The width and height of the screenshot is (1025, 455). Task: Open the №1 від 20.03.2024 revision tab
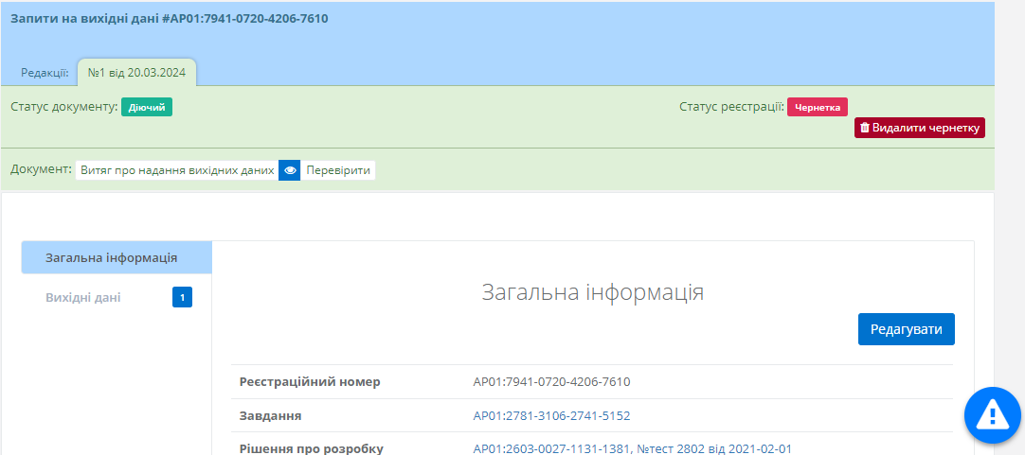point(136,72)
